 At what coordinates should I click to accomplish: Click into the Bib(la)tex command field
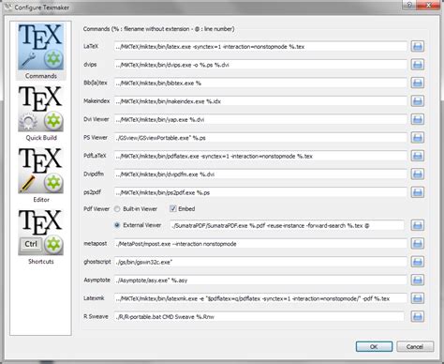click(260, 83)
